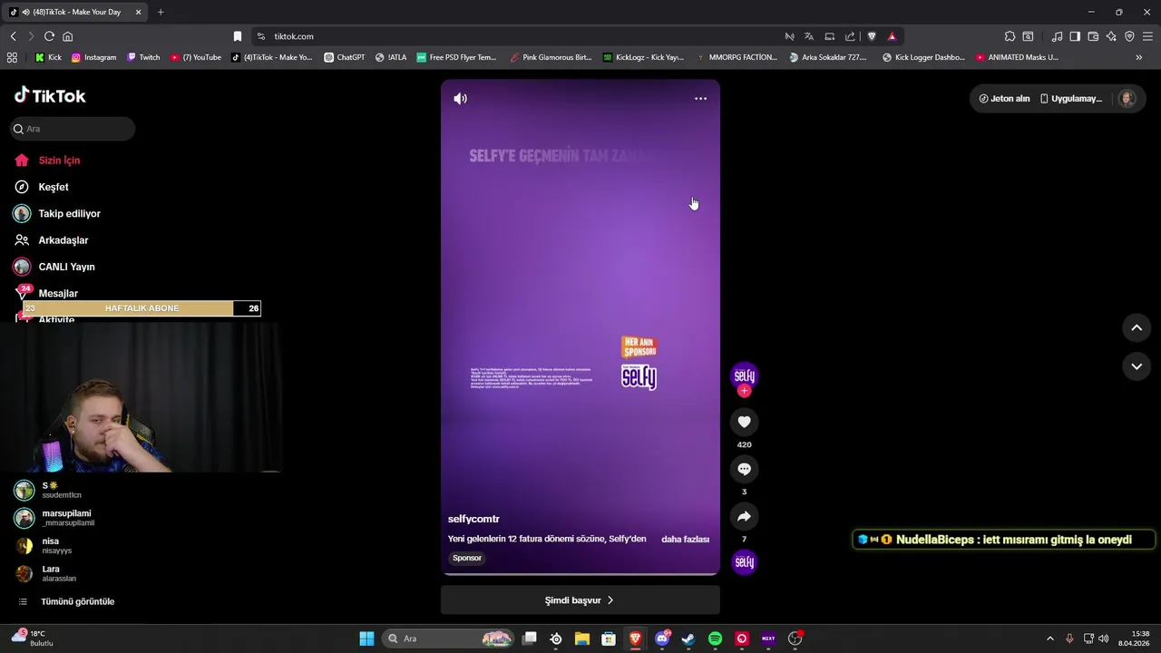Open Steam from the taskbar
Screen dimensions: 1161x653
pos(688,638)
